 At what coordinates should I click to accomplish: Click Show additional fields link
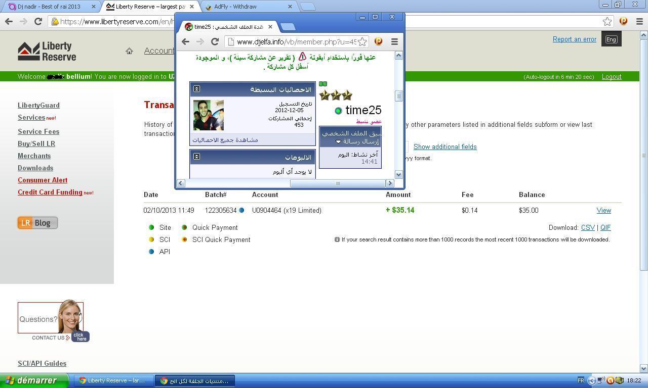[445, 147]
